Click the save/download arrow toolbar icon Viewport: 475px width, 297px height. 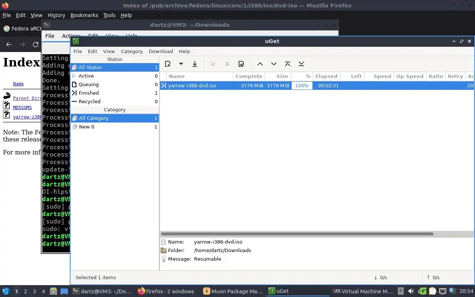click(195, 64)
